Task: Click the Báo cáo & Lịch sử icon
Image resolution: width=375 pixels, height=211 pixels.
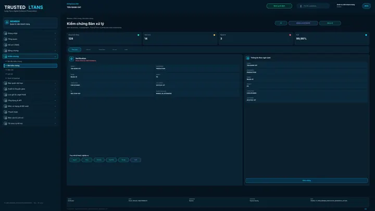Action: (x=6, y=118)
